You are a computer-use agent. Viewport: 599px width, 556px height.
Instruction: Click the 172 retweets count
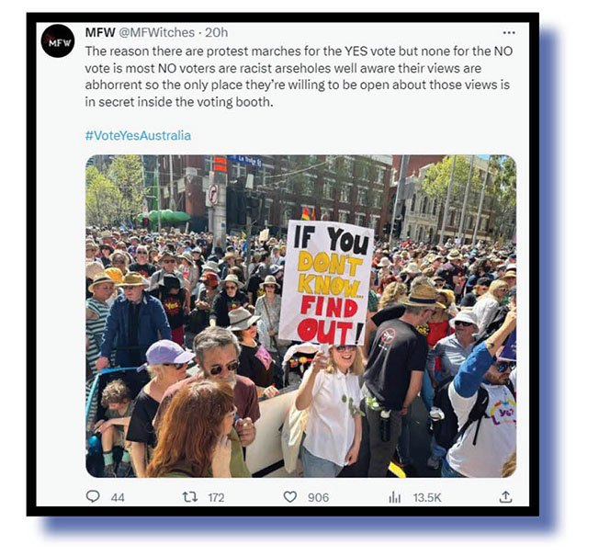[216, 497]
